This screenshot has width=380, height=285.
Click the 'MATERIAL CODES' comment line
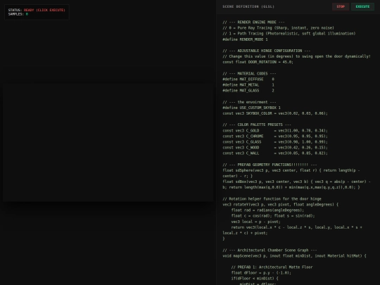pyautogui.click(x=249, y=73)
